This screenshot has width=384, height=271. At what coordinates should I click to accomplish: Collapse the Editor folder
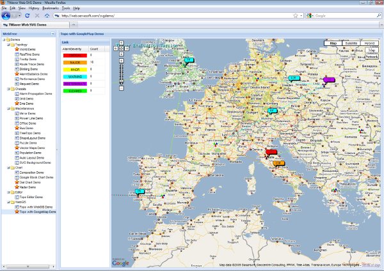pyautogui.click(x=8, y=192)
